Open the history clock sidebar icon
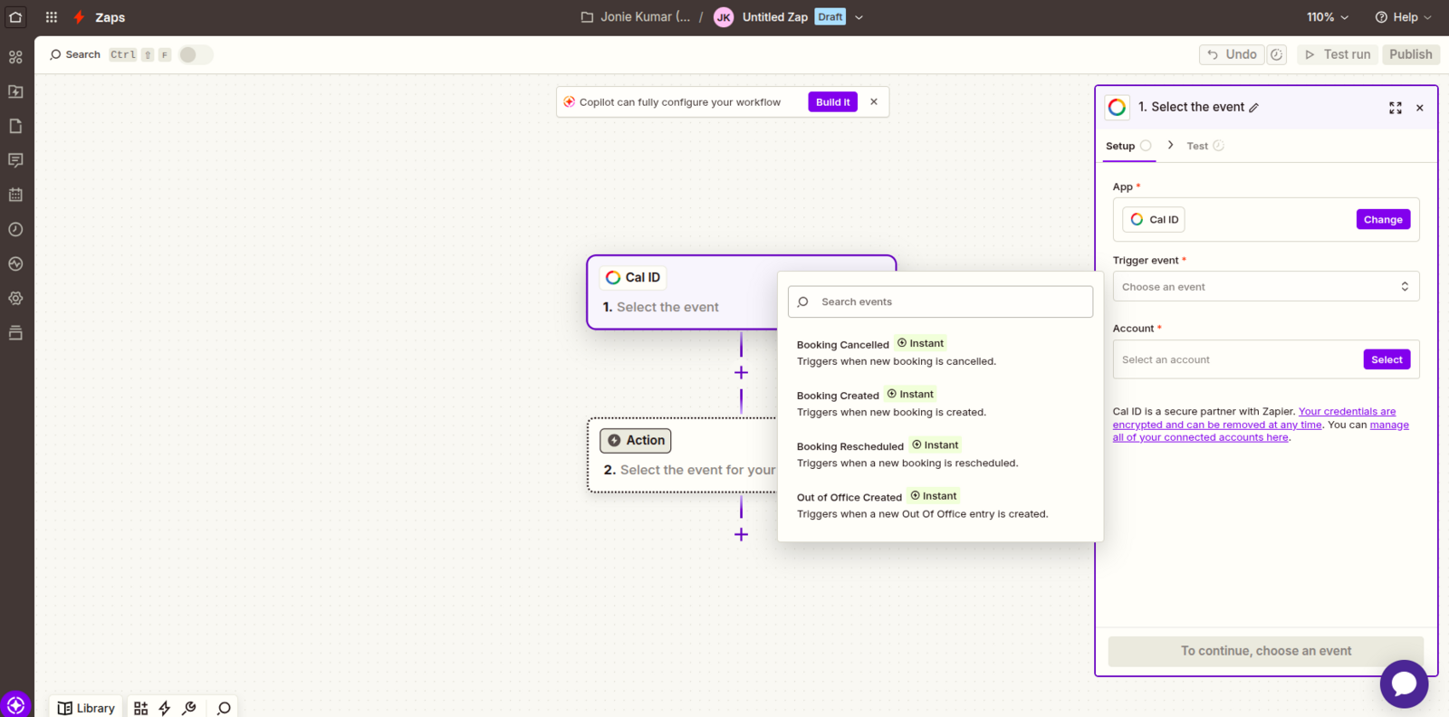 [x=15, y=229]
